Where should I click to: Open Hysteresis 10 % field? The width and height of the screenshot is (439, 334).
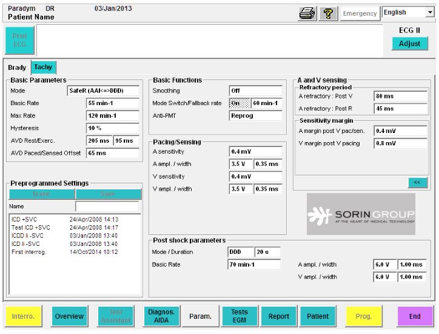coord(113,128)
